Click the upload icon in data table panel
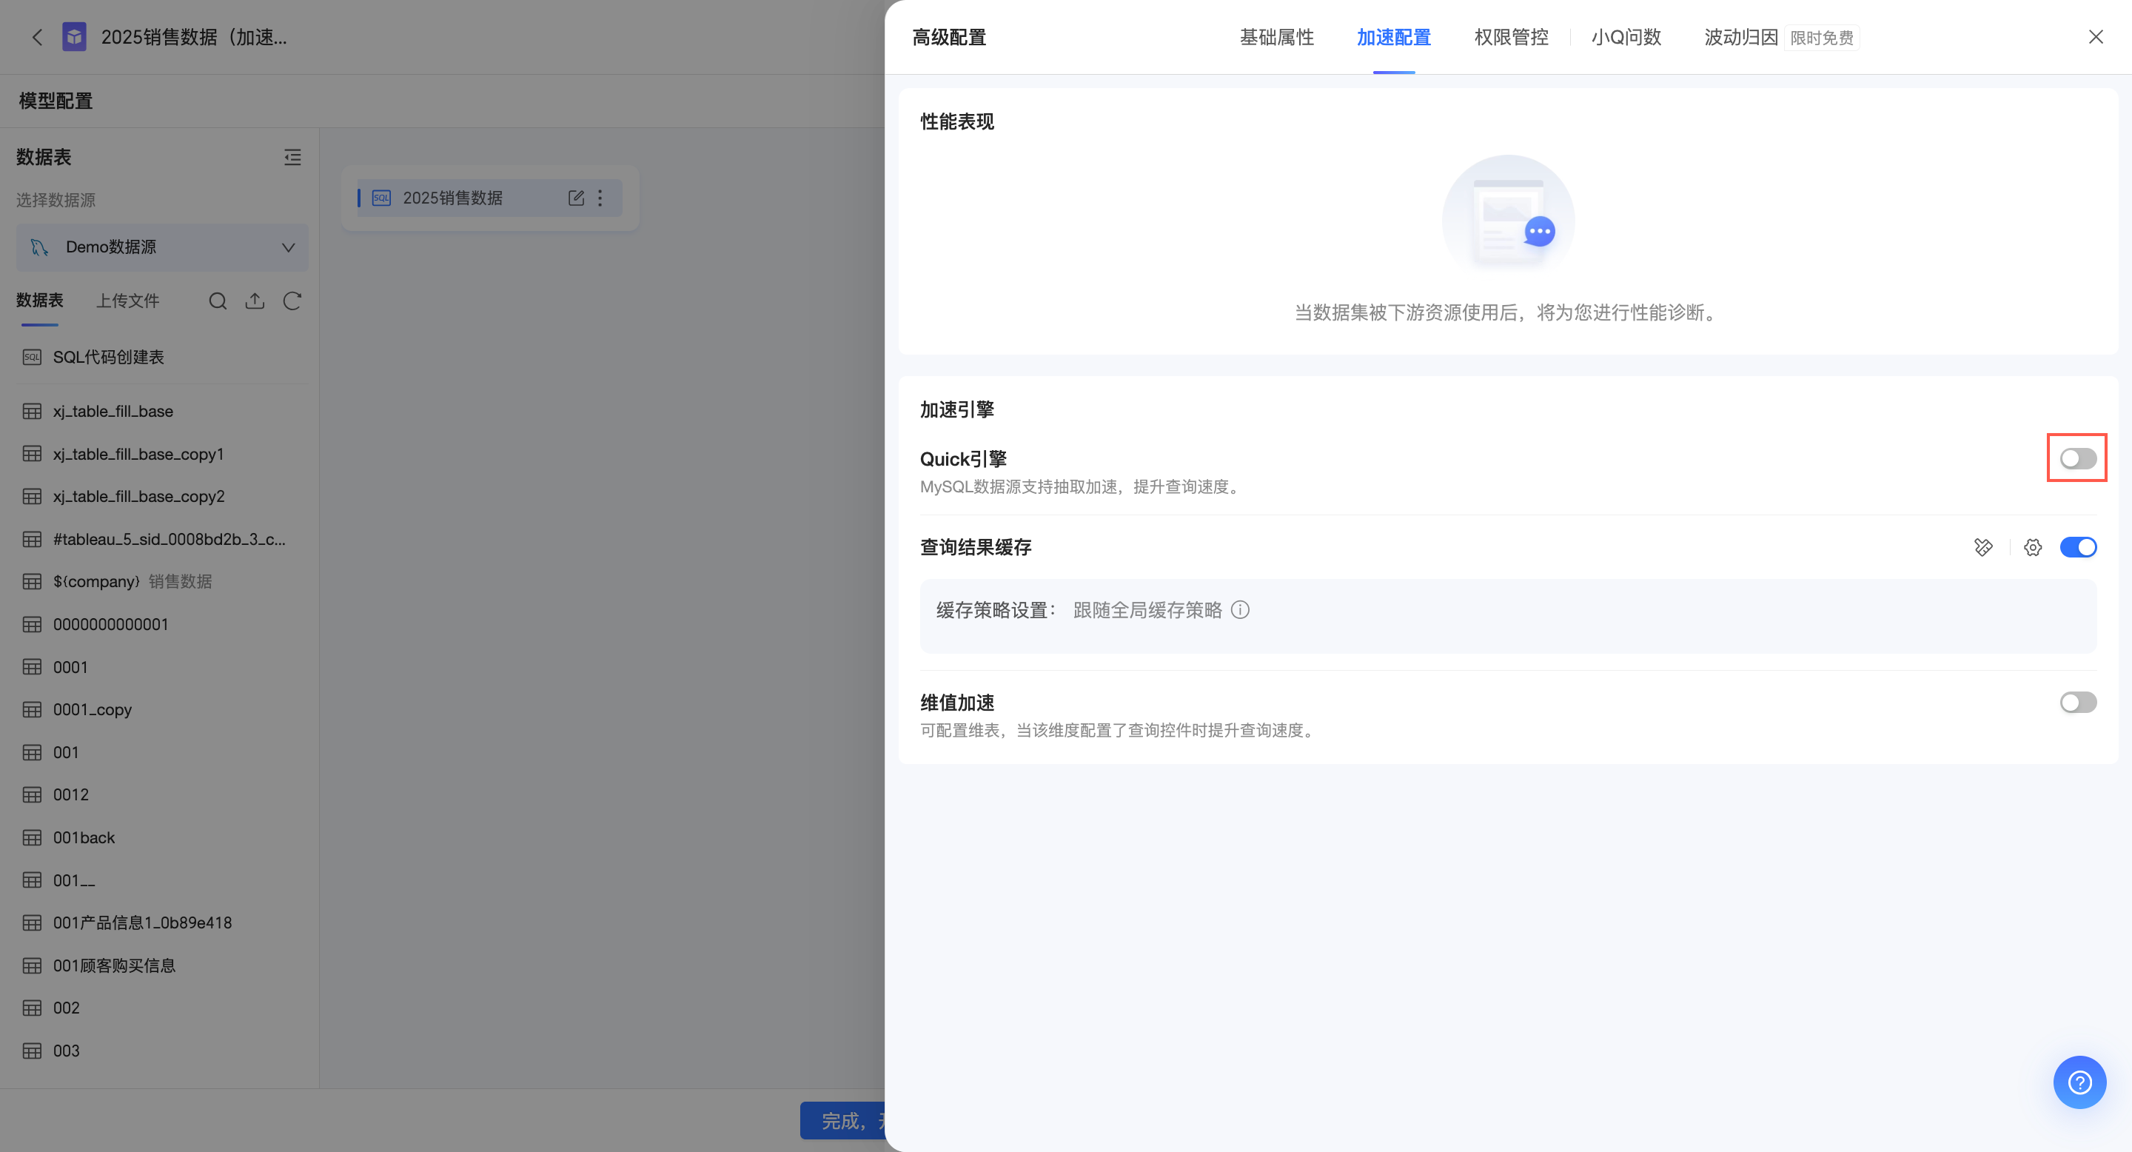The width and height of the screenshot is (2132, 1152). pyautogui.click(x=255, y=301)
